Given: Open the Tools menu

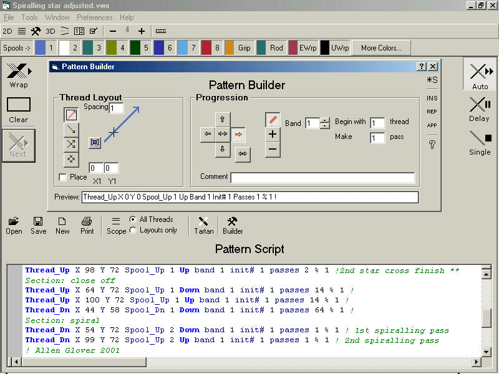Looking at the screenshot, I should (x=29, y=17).
